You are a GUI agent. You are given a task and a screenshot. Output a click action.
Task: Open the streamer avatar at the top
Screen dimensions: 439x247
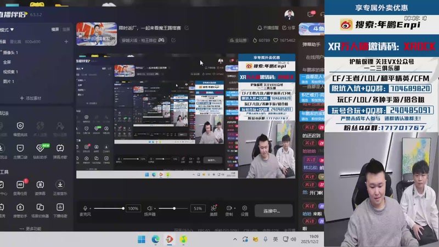tap(289, 15)
